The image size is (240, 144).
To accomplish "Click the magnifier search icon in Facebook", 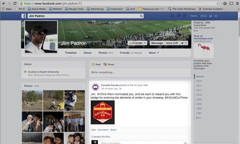I will 141,16.
